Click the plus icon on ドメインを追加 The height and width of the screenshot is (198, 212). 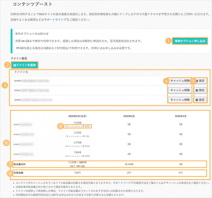pyautogui.click(x=15, y=65)
